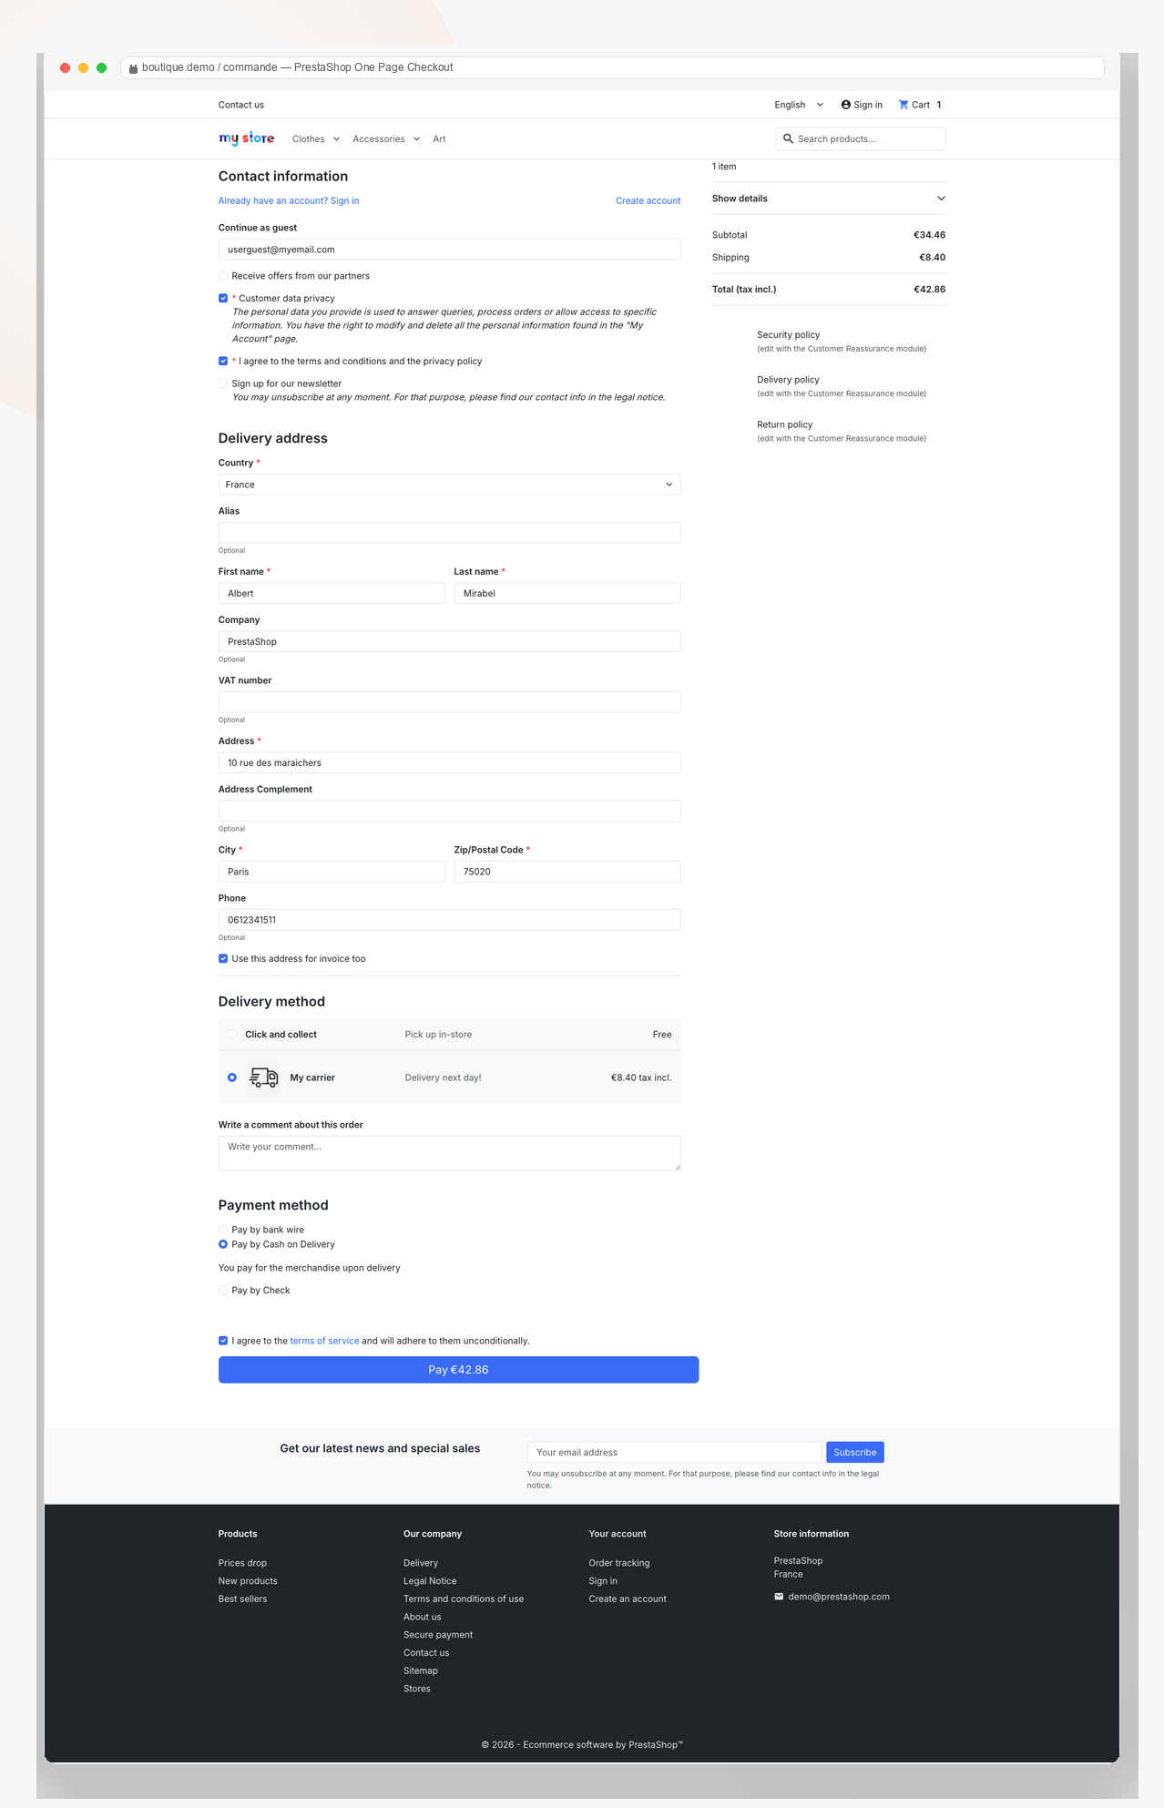1164x1808 pixels.
Task: Click Create an account in footer
Action: [x=628, y=1599]
